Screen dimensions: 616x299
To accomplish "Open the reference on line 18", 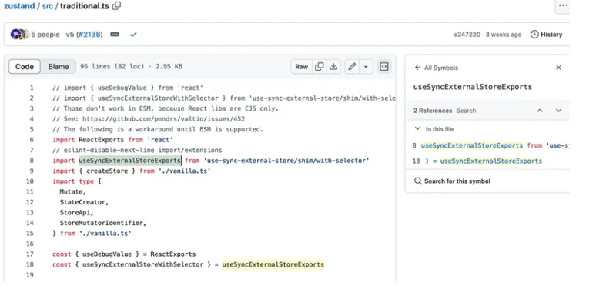I will tap(484, 161).
